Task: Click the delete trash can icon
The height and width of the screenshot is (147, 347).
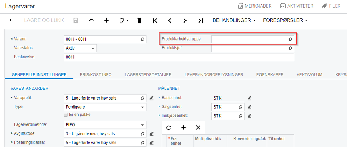Action: [x=139, y=20]
